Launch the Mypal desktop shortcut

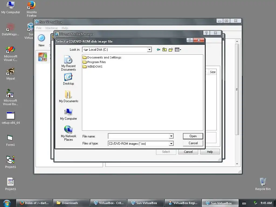[11, 74]
